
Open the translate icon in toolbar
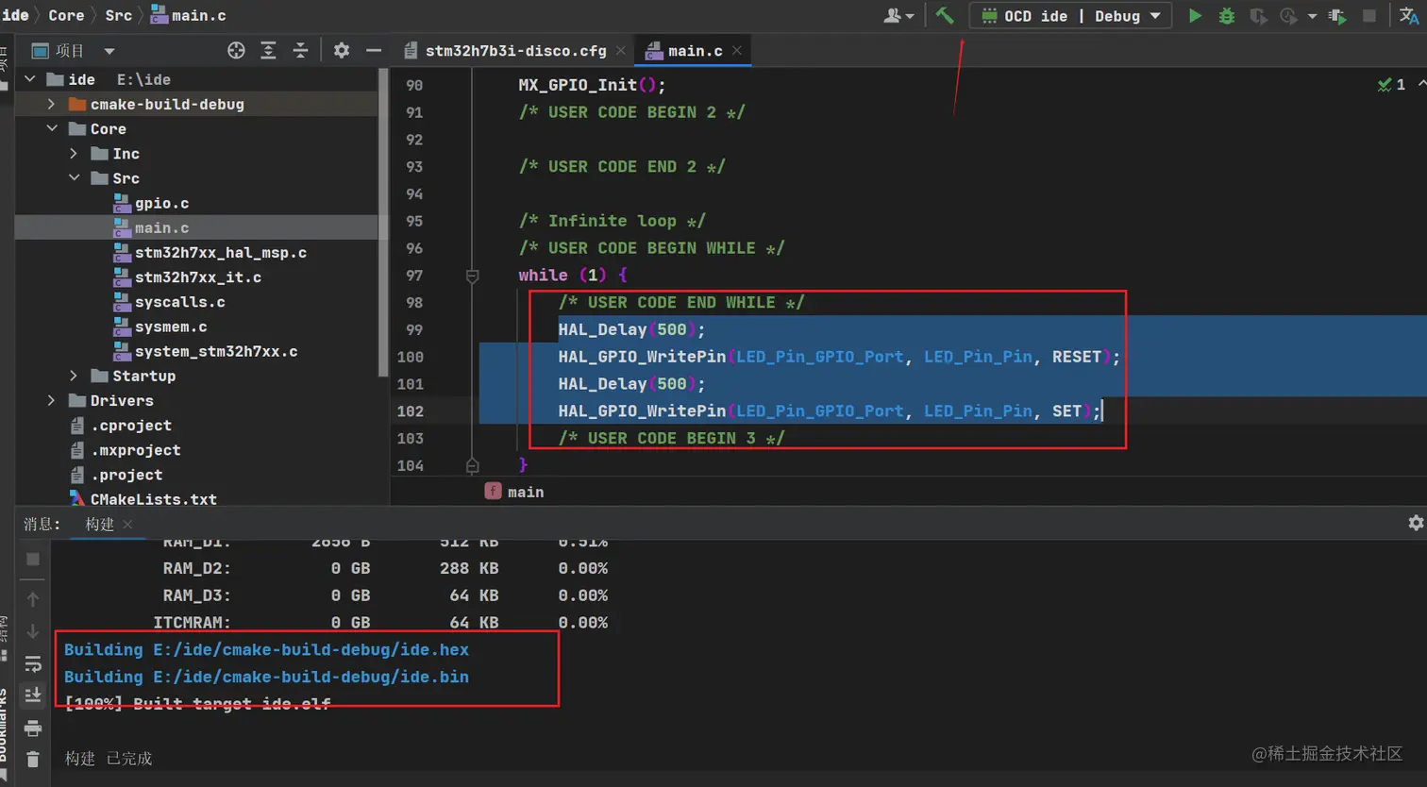point(1409,16)
